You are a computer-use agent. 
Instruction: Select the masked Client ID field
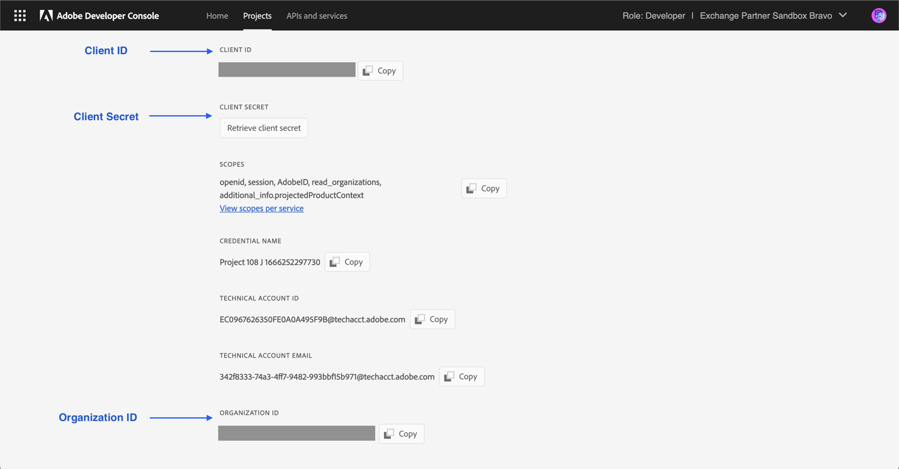286,69
